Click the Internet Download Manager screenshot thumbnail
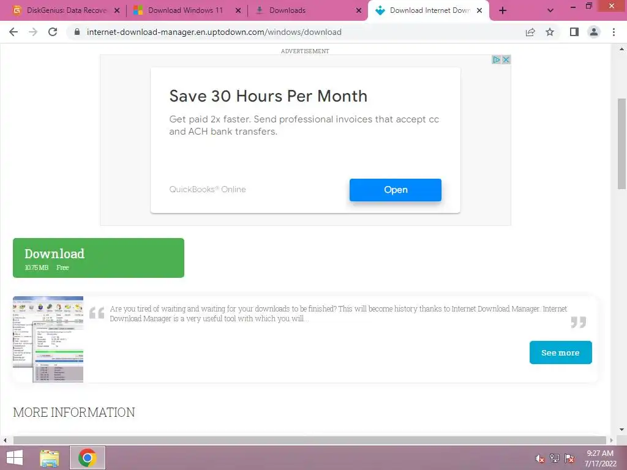This screenshot has width=627, height=470. [x=48, y=339]
